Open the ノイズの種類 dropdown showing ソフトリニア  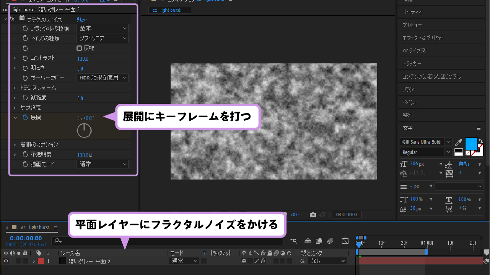coord(102,38)
